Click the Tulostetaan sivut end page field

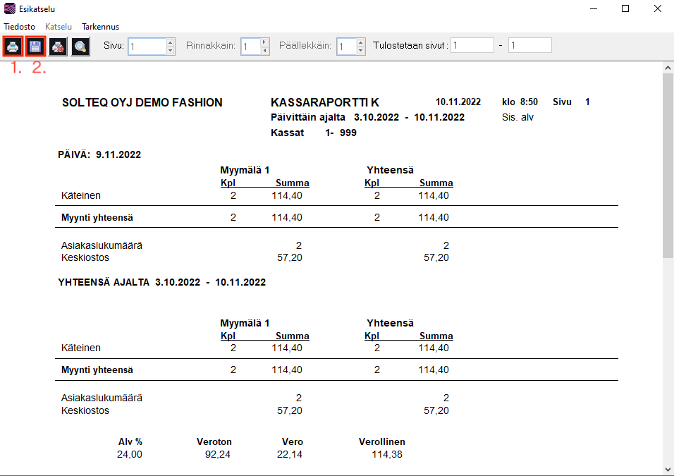529,46
